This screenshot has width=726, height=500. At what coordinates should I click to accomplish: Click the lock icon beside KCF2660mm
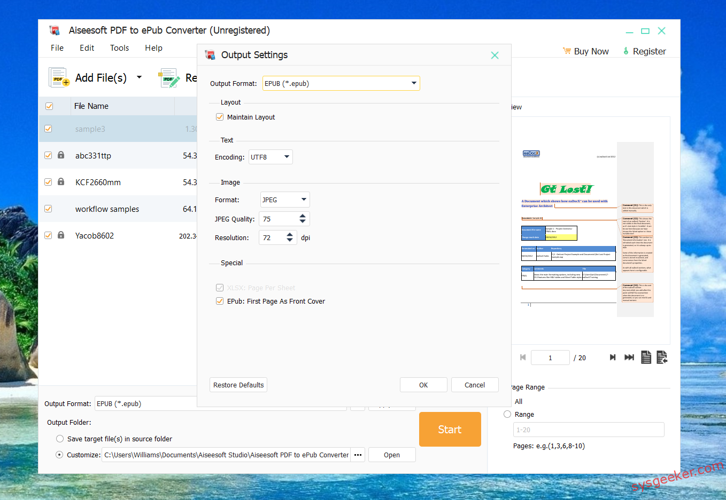(61, 182)
